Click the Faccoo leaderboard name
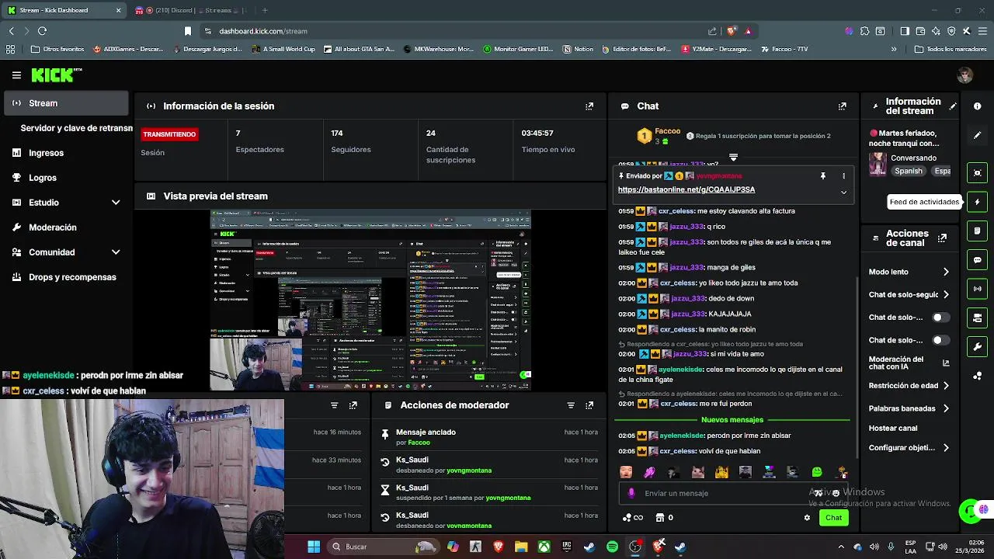The width and height of the screenshot is (994, 559). pos(668,131)
